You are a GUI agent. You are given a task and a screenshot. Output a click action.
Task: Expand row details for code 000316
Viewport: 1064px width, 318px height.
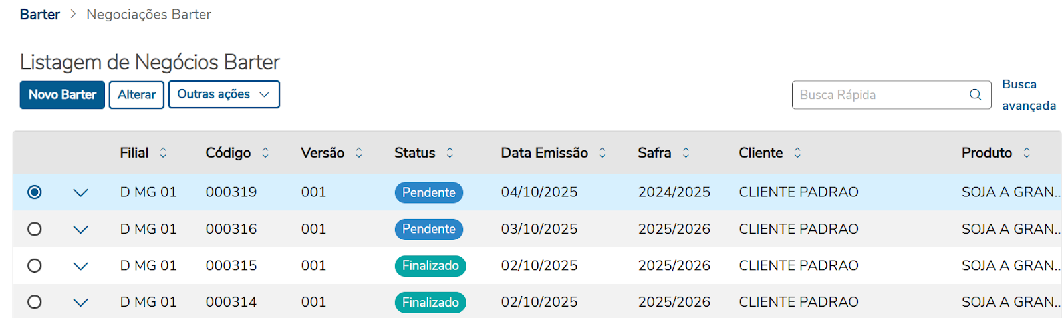tap(80, 230)
